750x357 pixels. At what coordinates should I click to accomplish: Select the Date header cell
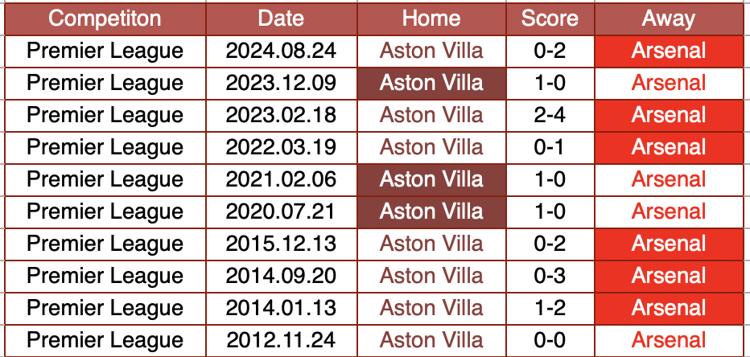[x=281, y=19]
